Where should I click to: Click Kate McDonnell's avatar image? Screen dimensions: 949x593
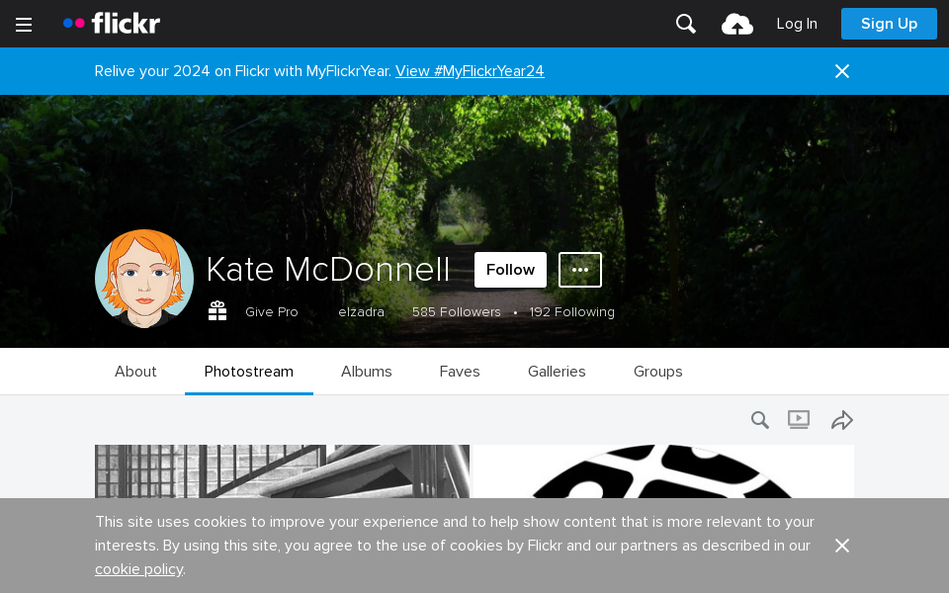click(x=144, y=279)
